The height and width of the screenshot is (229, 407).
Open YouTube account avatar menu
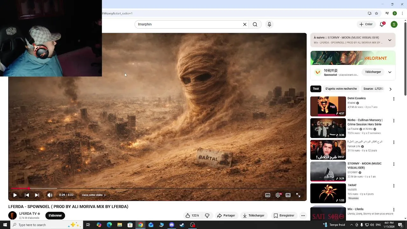tap(394, 24)
